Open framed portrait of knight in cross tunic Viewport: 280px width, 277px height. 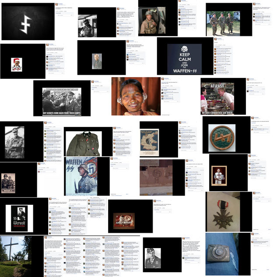[x=219, y=176]
